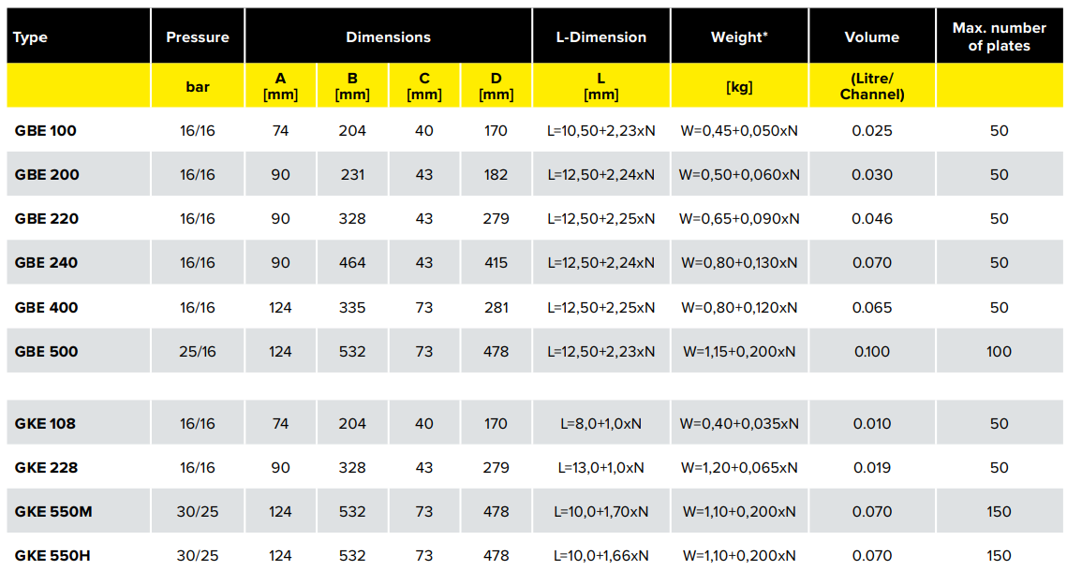
Task: Select the "231" B dimension value
Action: coord(352,175)
